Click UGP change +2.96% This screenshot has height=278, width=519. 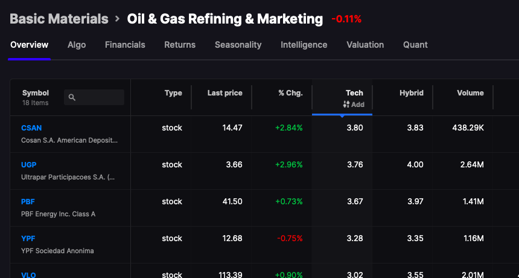point(289,164)
